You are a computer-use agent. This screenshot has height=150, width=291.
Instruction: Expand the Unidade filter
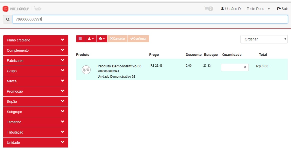coord(36,143)
